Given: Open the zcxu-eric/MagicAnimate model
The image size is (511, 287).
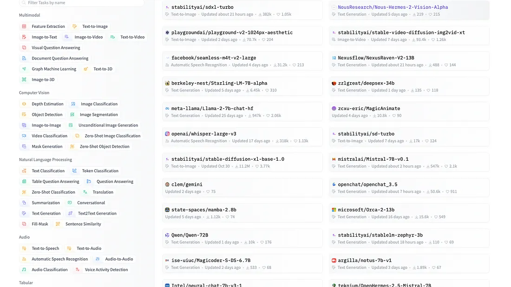Looking at the screenshot, I should (x=409, y=112).
